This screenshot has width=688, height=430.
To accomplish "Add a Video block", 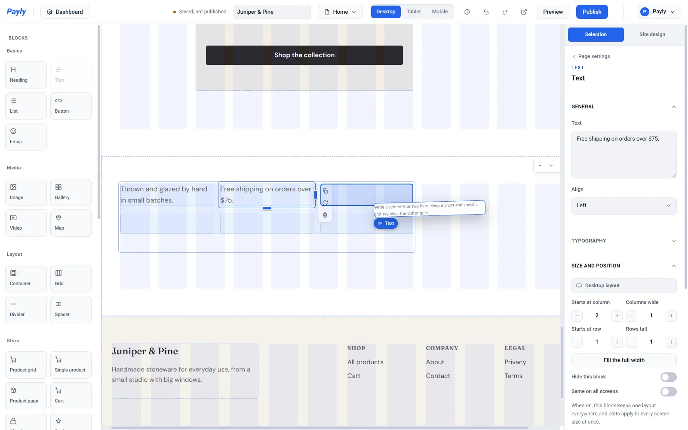I will (x=26, y=223).
